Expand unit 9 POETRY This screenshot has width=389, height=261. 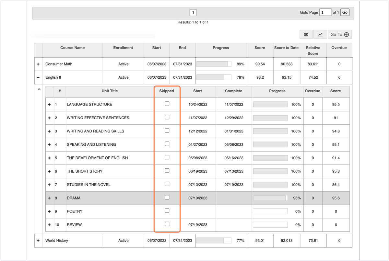tap(49, 211)
